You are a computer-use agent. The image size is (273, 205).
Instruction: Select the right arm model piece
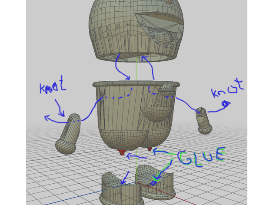pos(203,120)
